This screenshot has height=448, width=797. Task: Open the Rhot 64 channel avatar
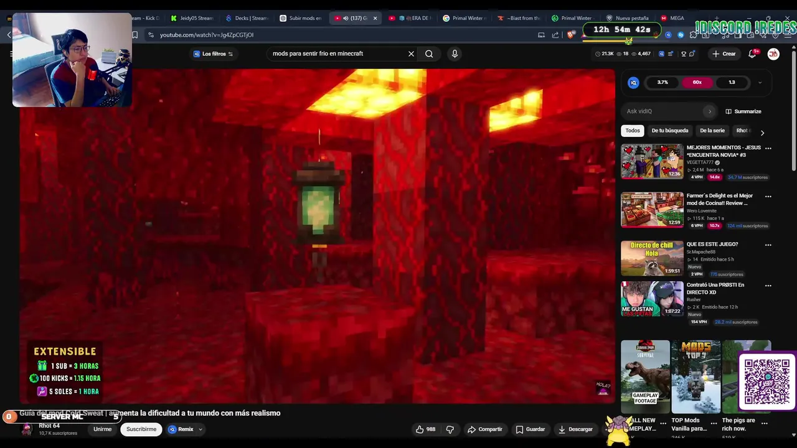27,429
